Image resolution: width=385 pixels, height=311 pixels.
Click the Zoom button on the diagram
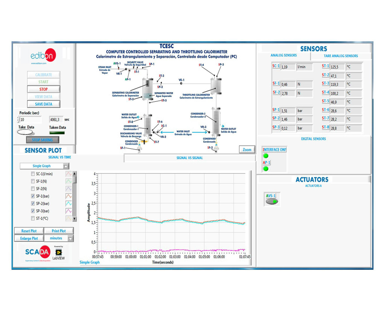coord(247,150)
